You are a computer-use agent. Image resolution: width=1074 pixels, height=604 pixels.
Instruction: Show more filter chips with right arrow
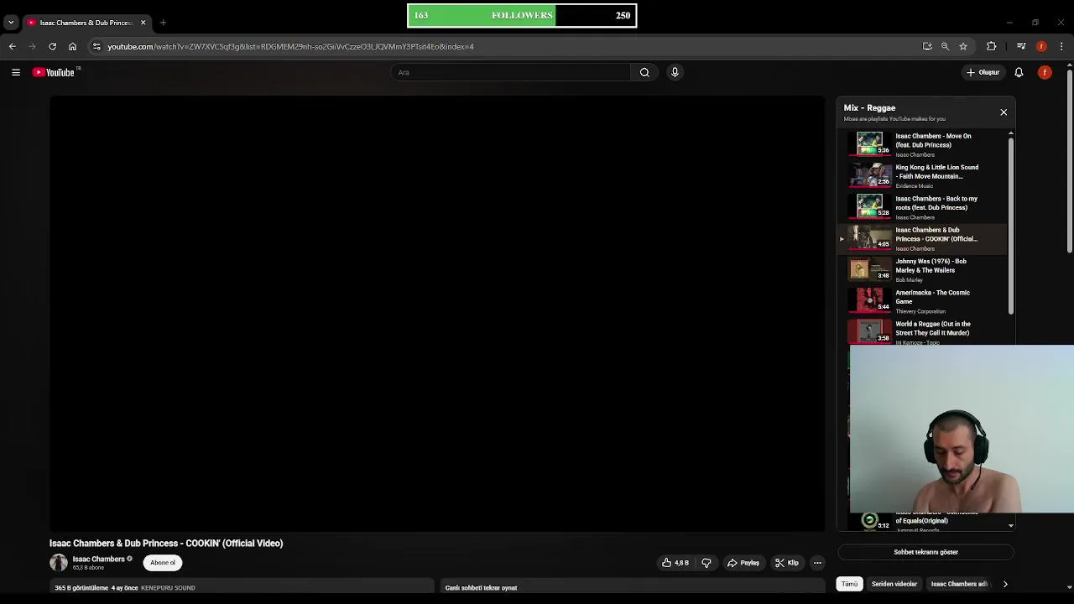pyautogui.click(x=1005, y=584)
